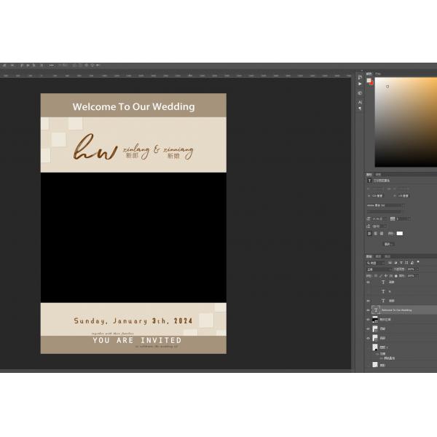Click the Advanced button in the Properties panel
This screenshot has height=437, width=437.
point(387,244)
